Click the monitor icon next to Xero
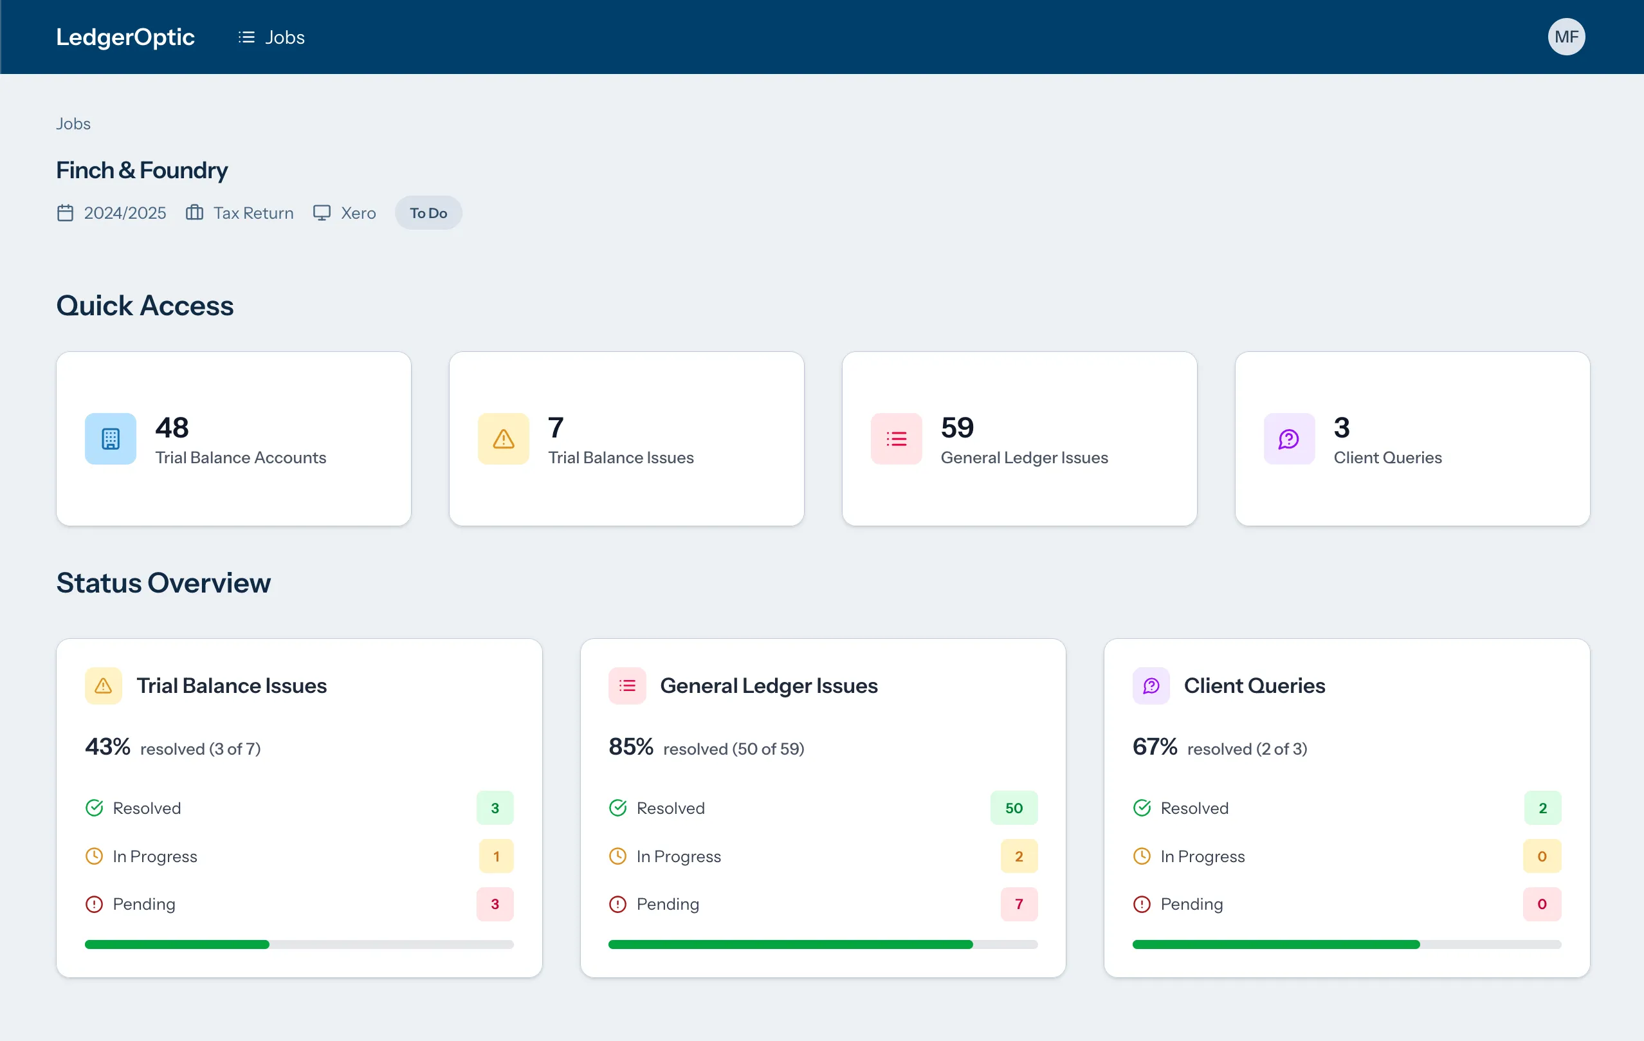This screenshot has width=1644, height=1041. tap(322, 213)
